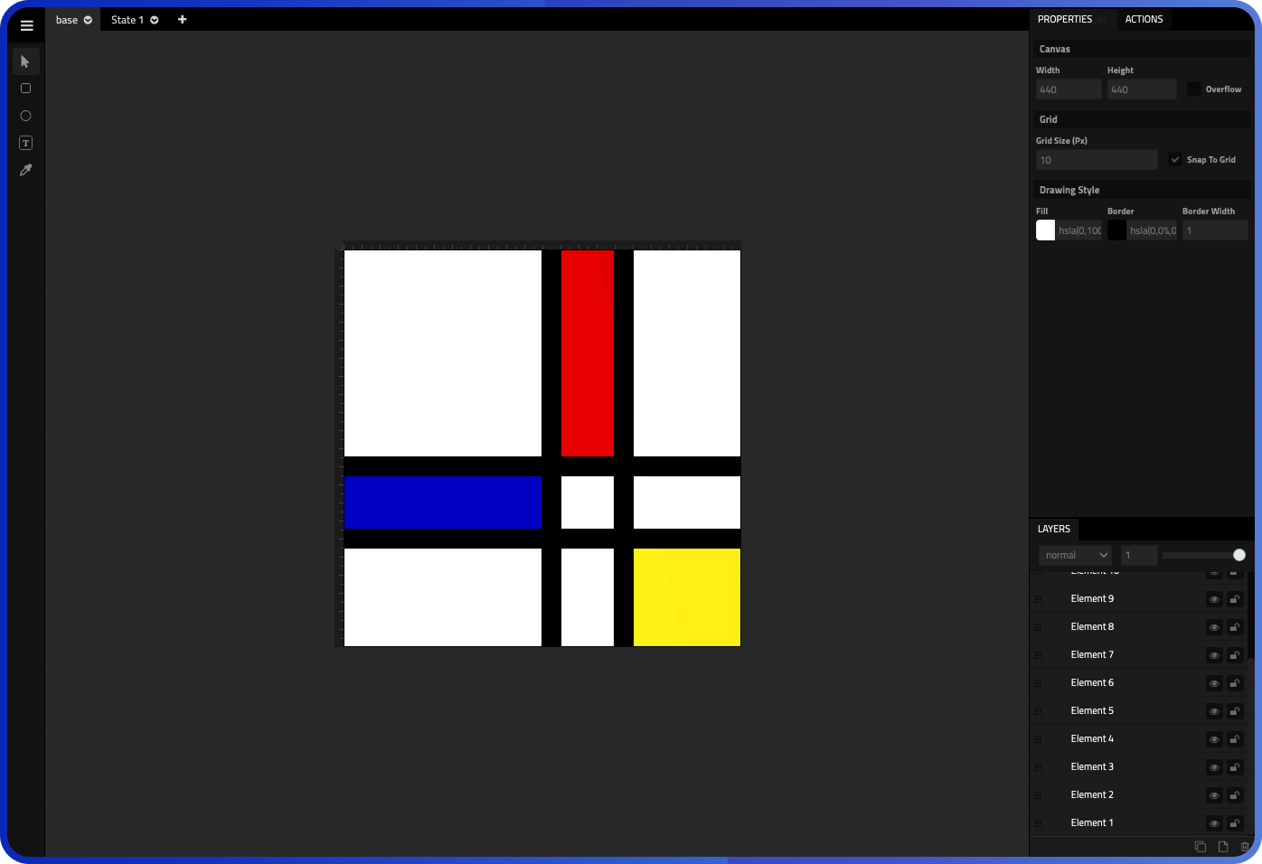
Task: Select the ellipse drawing tool
Action: coord(25,116)
